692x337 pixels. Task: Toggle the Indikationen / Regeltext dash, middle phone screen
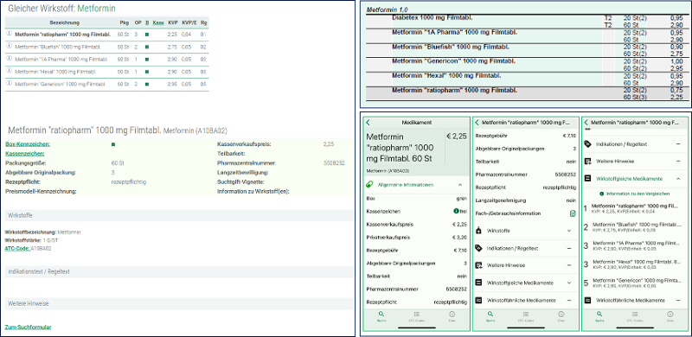tap(569, 248)
